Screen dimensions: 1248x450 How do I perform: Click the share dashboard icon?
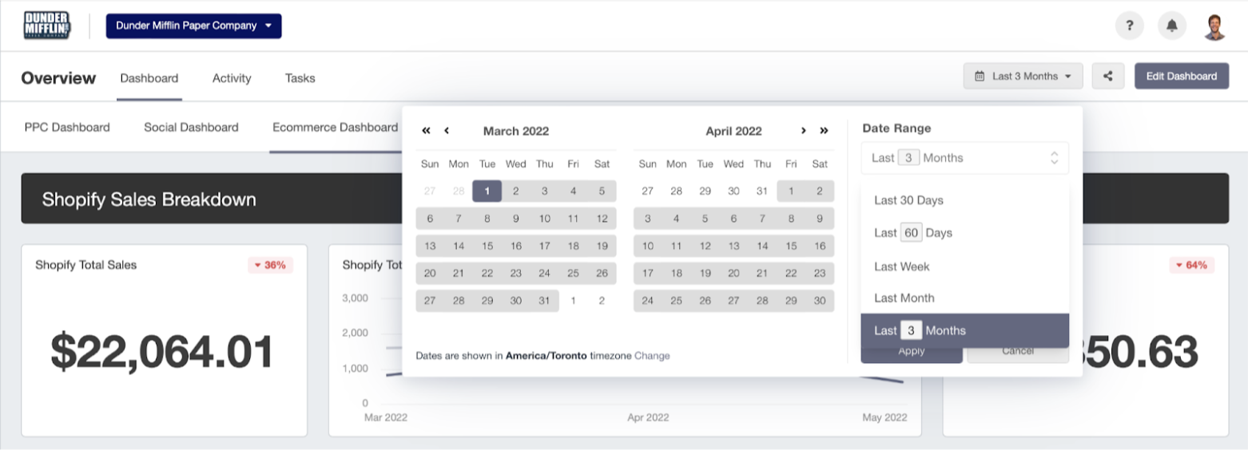pos(1108,77)
